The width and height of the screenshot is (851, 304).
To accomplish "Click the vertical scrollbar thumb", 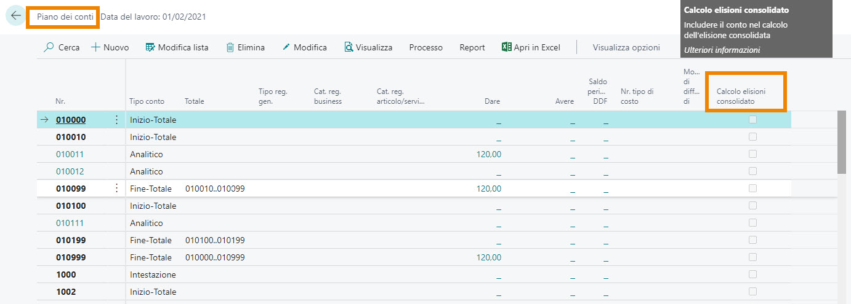I will pyautogui.click(x=841, y=142).
